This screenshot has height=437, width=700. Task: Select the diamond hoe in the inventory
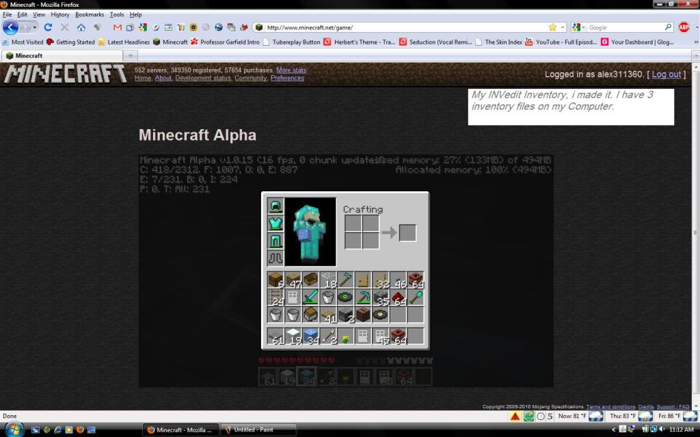[x=345, y=280]
